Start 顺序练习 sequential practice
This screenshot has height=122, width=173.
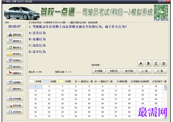[x=15, y=41]
